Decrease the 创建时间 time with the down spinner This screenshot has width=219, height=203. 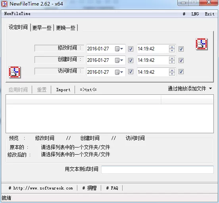click(x=172, y=62)
